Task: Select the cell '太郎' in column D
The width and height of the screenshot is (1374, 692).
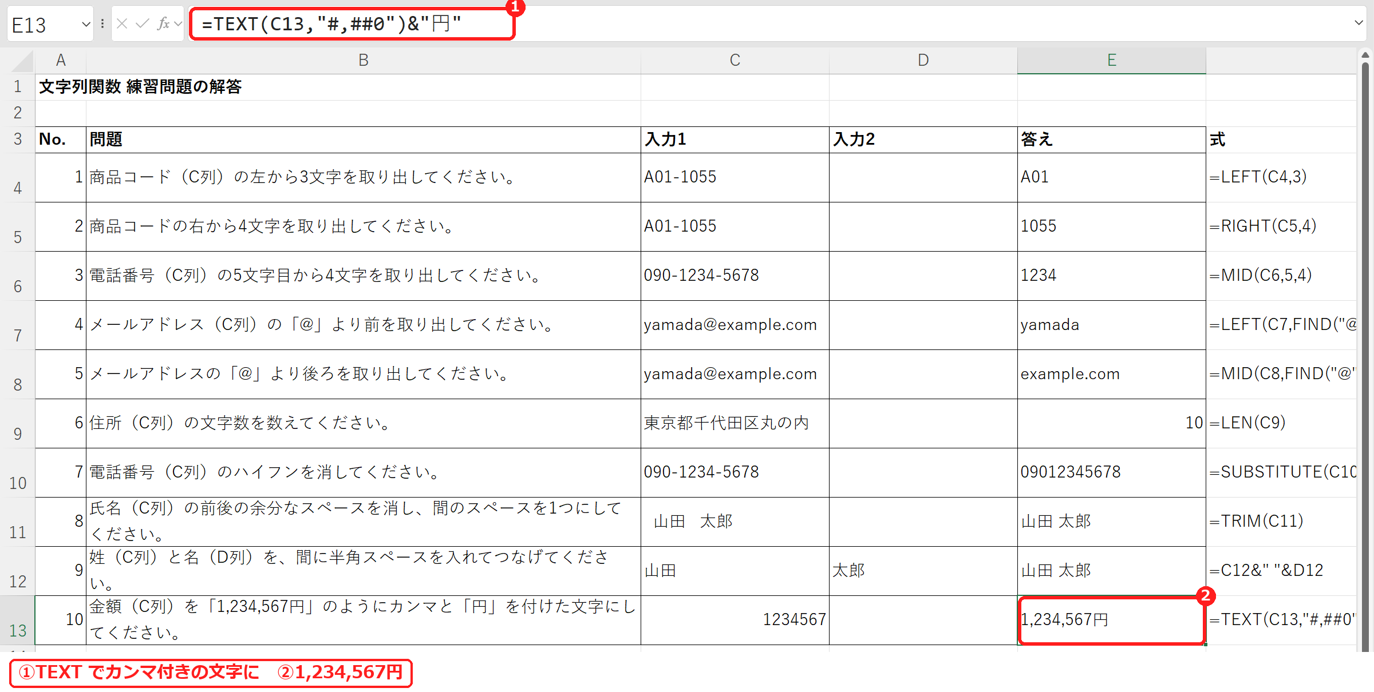Action: click(x=923, y=571)
